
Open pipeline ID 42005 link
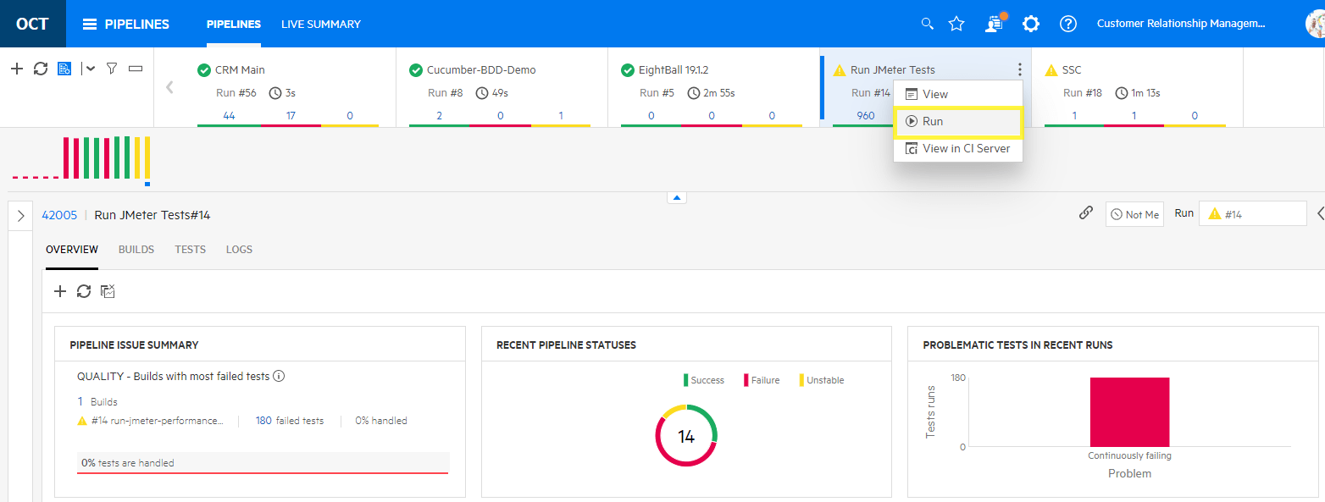(x=59, y=215)
